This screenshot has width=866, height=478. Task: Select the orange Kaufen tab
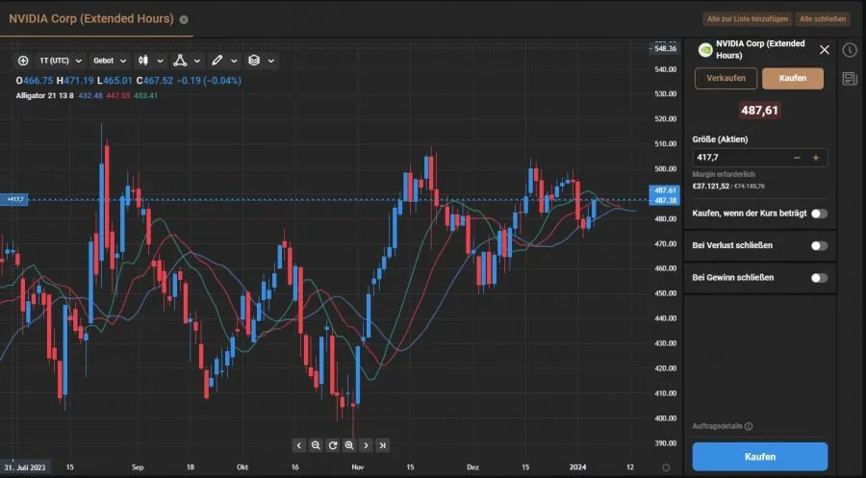793,78
